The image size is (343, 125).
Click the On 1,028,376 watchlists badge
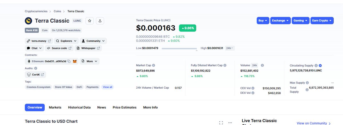66,30
